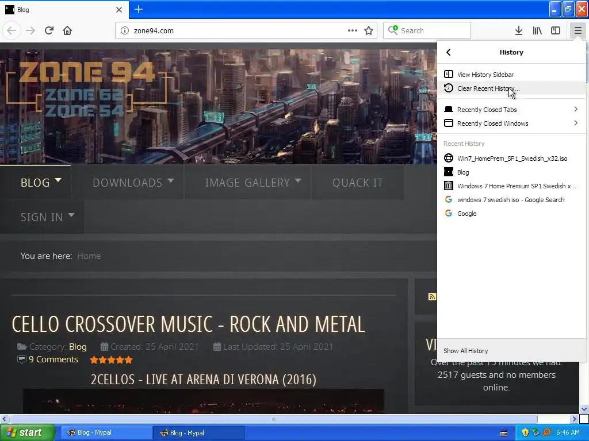Go back from History panel with chevron
The image size is (589, 441).
pos(449,52)
